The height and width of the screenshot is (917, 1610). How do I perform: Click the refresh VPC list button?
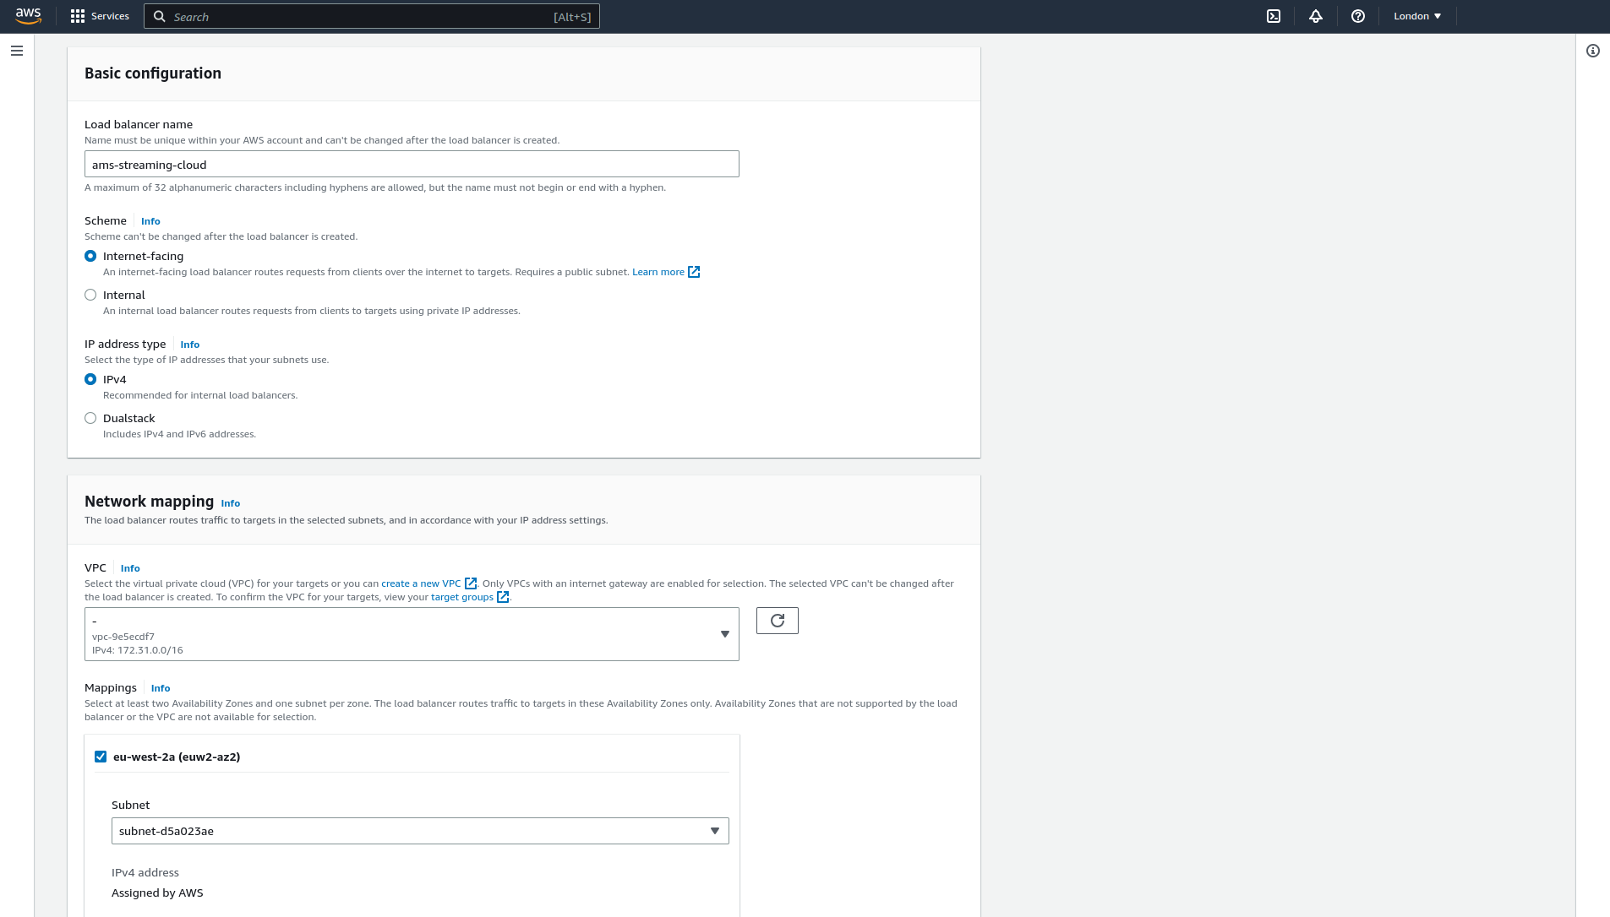pyautogui.click(x=778, y=621)
